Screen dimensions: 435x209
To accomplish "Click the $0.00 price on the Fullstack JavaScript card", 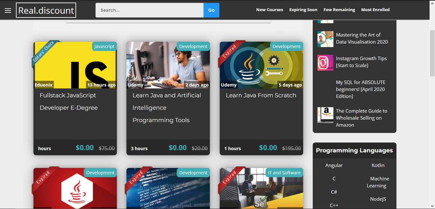I will (85, 148).
